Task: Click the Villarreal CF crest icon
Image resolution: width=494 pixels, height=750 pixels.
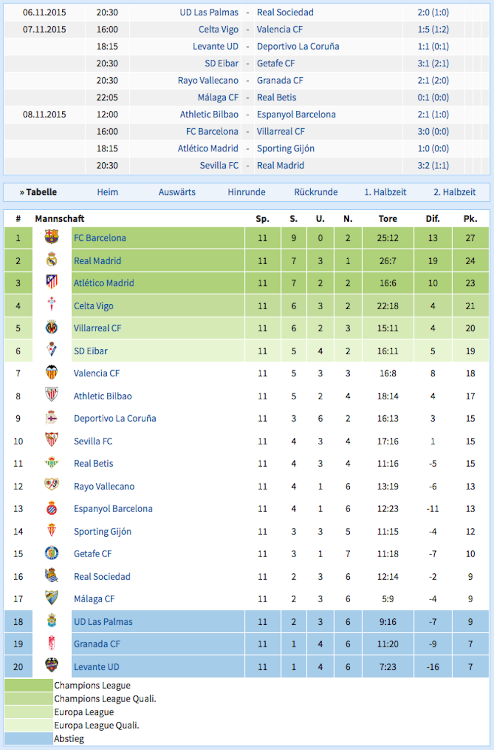Action: (51, 328)
